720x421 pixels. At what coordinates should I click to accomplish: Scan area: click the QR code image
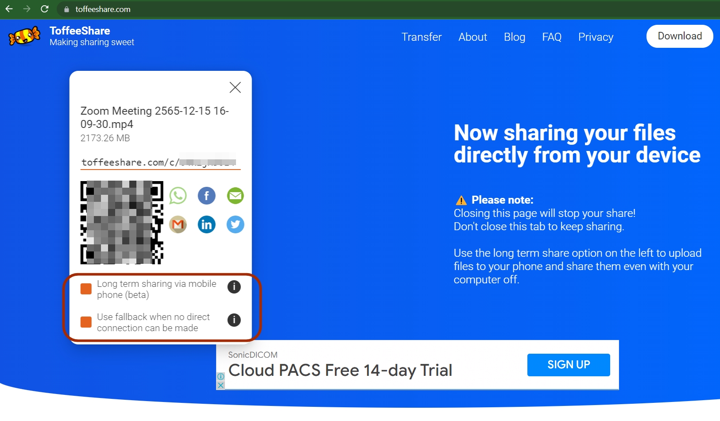122,222
